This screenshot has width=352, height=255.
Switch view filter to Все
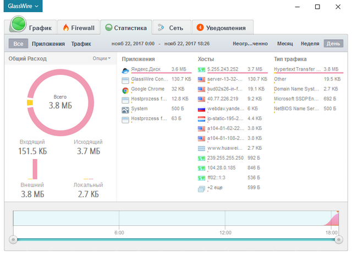(18, 44)
